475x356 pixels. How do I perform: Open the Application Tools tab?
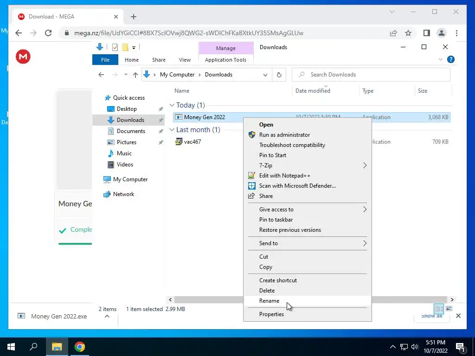tap(226, 60)
